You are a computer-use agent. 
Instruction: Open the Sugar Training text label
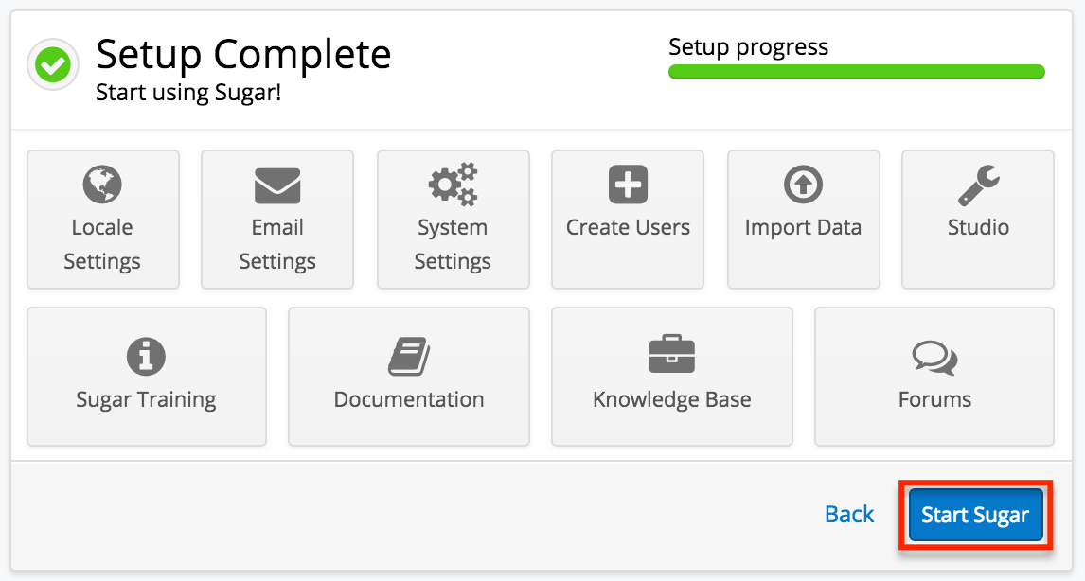[x=146, y=399]
